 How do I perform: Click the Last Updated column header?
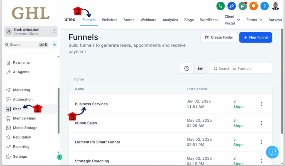pyautogui.click(x=197, y=89)
